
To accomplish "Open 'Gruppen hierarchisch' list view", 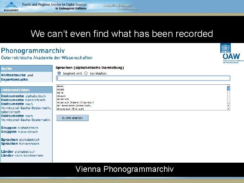I will pyautogui.click(x=19, y=132).
